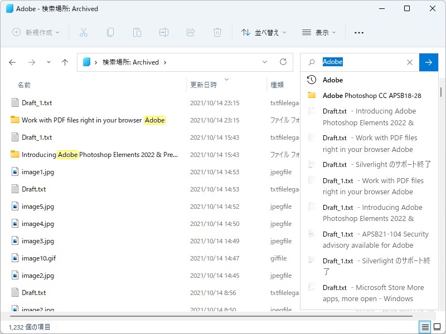Screen dimensions: 446x334
Task: Click the Share icon in toolbar
Action: tap(191, 32)
